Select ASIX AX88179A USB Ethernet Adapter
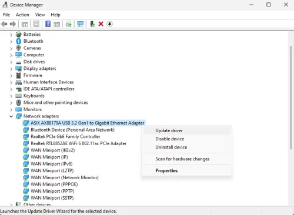This screenshot has height=215, width=294. [x=88, y=123]
